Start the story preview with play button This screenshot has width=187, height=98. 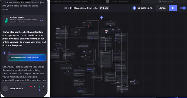tap(173, 8)
